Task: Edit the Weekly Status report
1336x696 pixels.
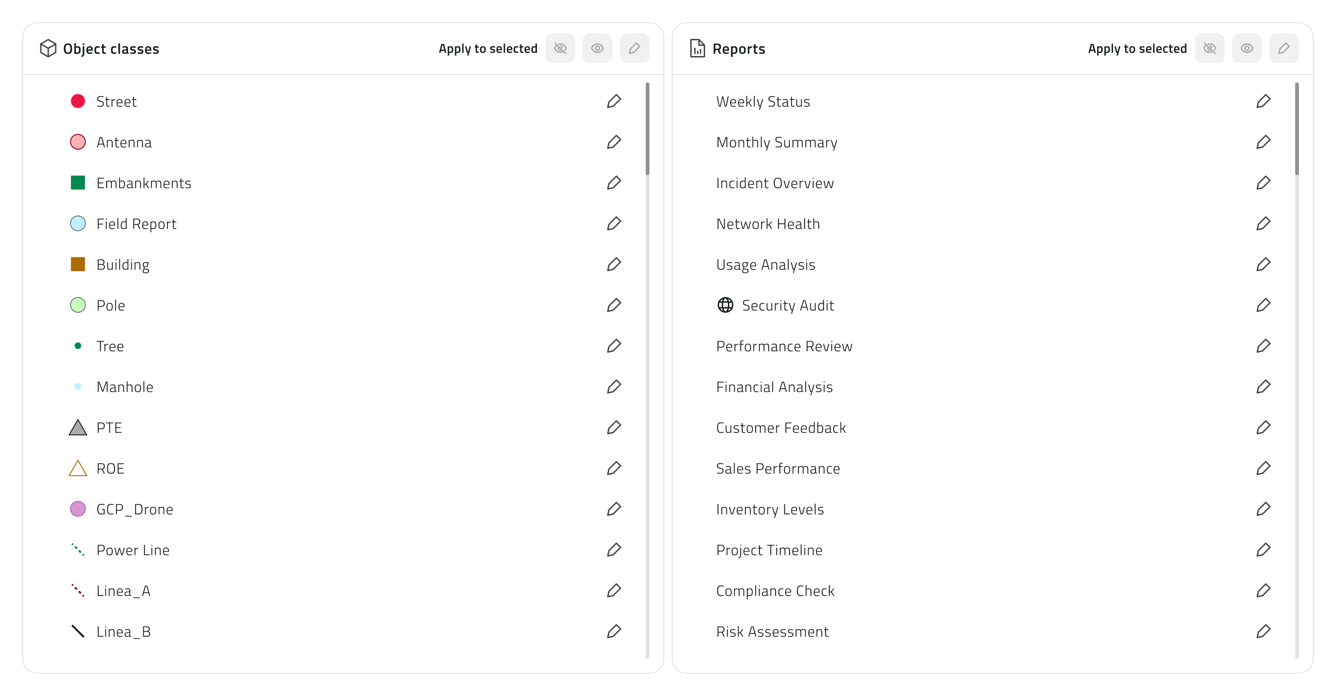Action: 1263,101
